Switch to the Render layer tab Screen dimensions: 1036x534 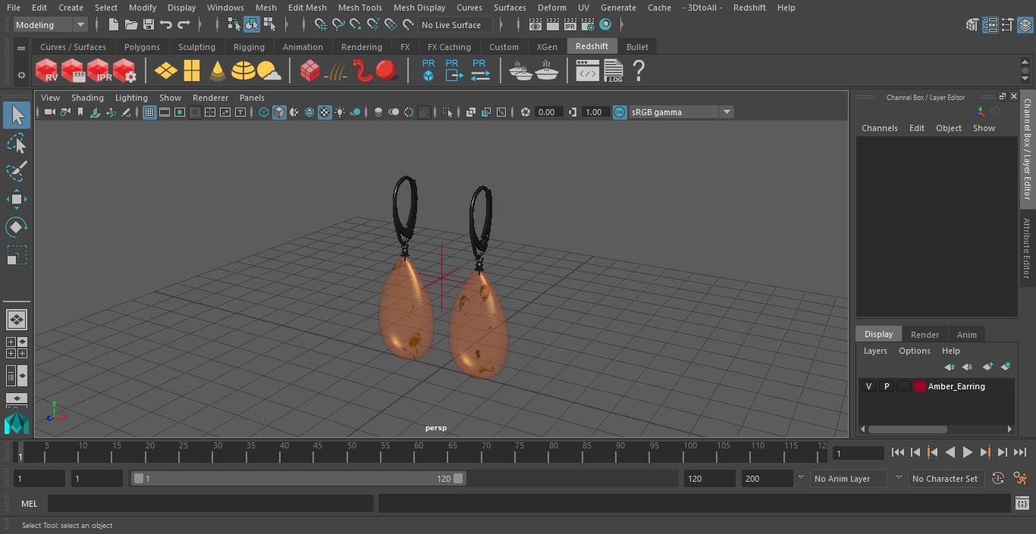point(925,335)
